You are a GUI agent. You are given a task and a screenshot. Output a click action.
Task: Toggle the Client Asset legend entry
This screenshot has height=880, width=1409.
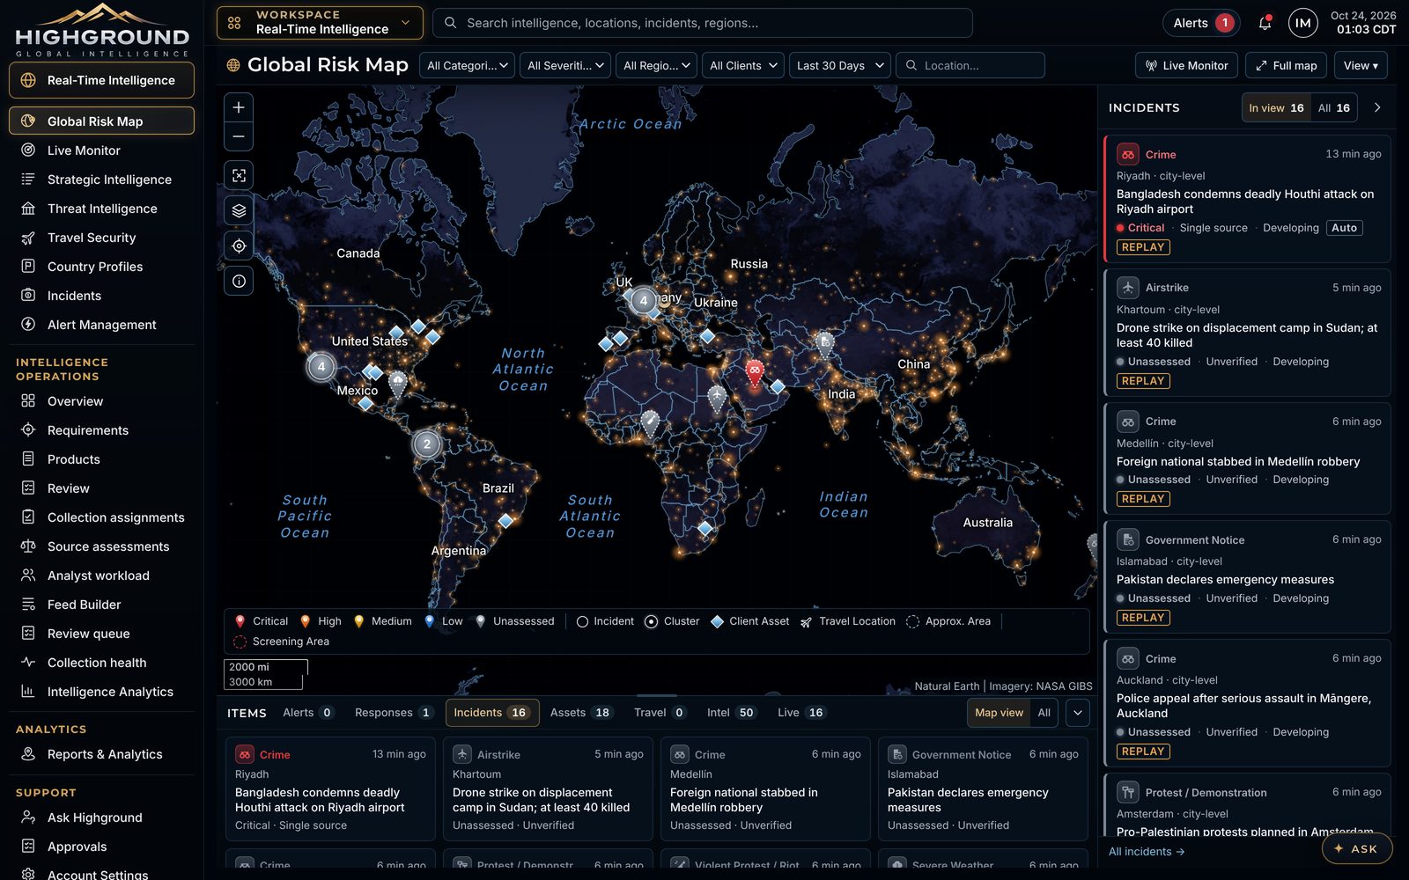tap(750, 621)
